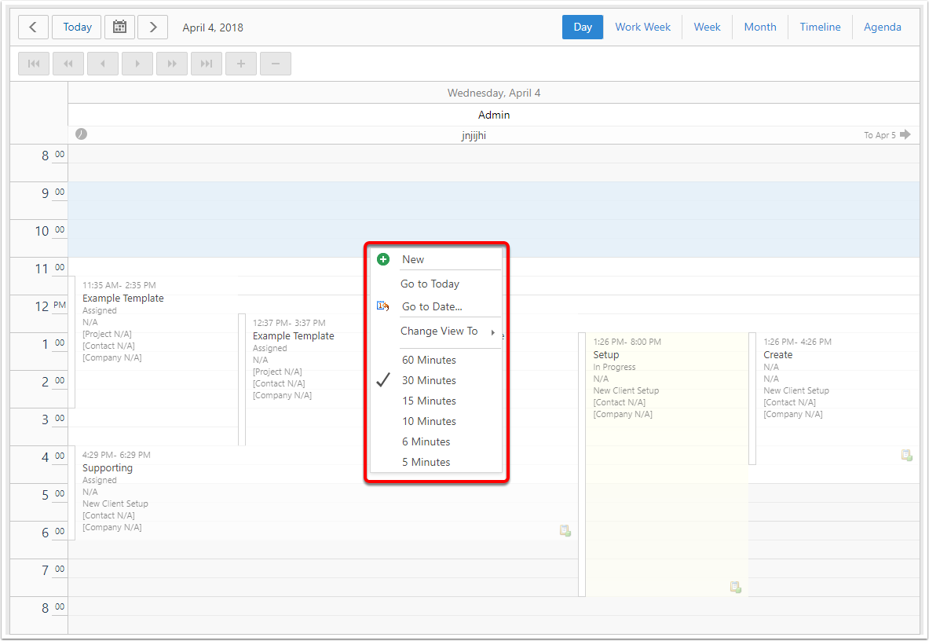Viewport: 929px width, 641px height.
Task: Choose Go to Today in context menu
Action: tap(436, 284)
